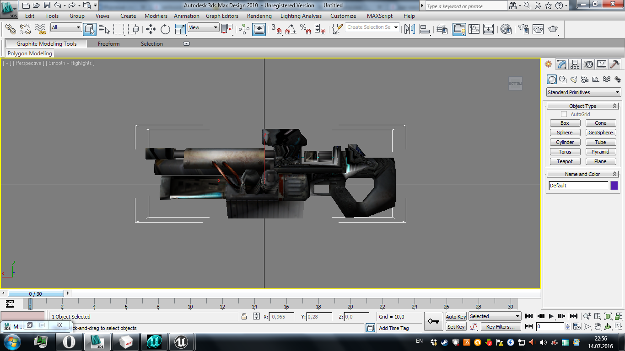Open the key mode Selected dropdown
Screen dimensions: 625x351
pos(495,316)
